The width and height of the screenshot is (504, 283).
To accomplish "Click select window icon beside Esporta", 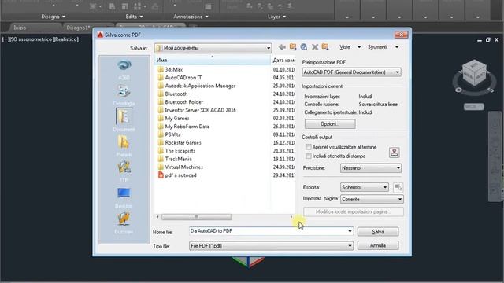I will (398, 187).
